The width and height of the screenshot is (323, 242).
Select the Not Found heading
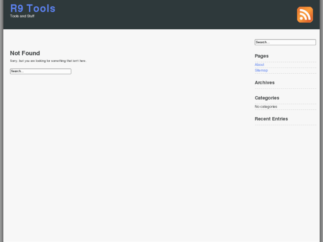[x=25, y=53]
